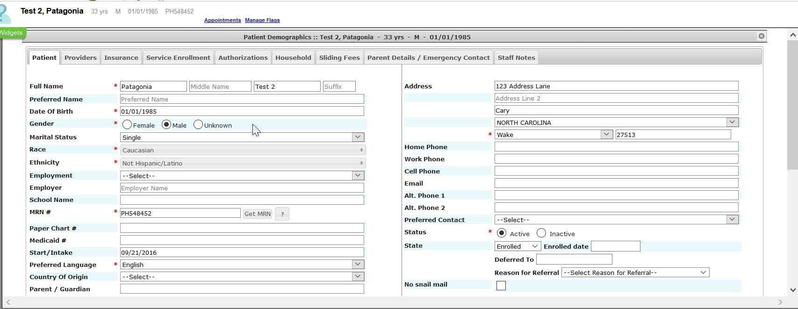The image size is (798, 309).
Task: Check the No snail mail checkbox
Action: click(501, 286)
